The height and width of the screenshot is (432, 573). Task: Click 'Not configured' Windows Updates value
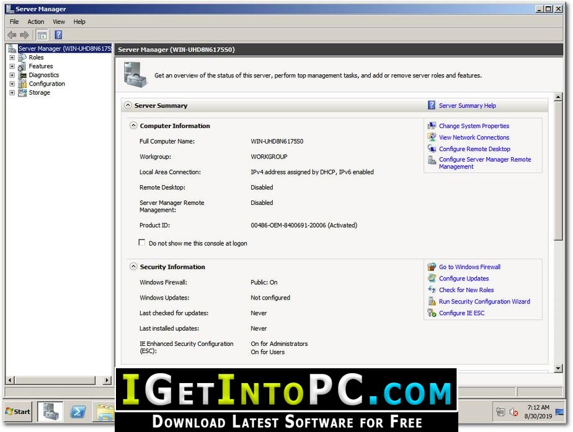pyautogui.click(x=270, y=298)
